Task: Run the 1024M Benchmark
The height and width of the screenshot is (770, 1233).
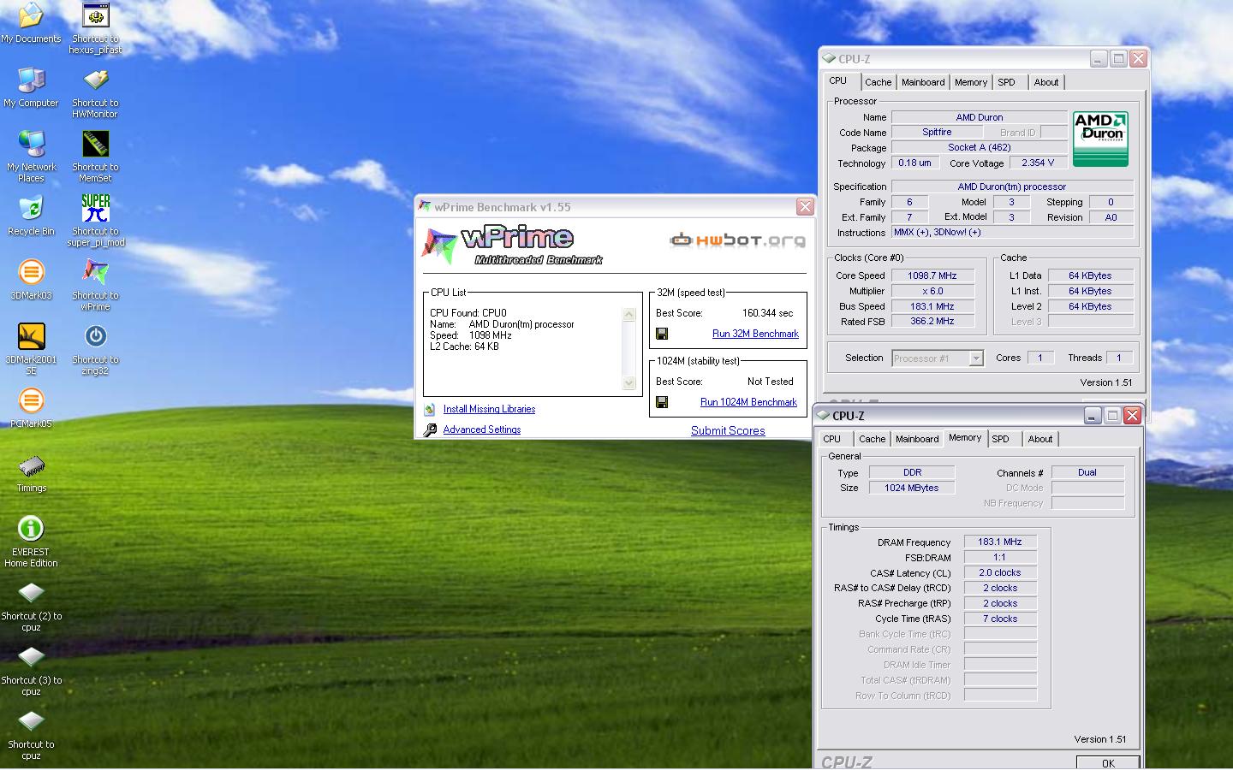Action: pos(748,402)
